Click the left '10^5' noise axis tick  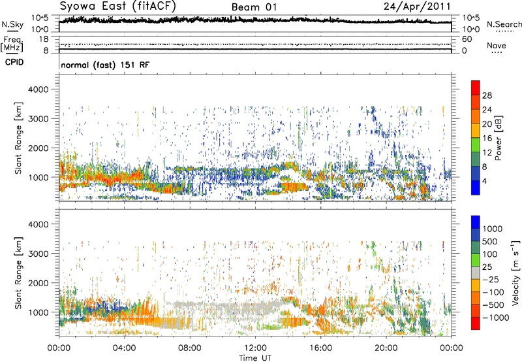[40, 18]
